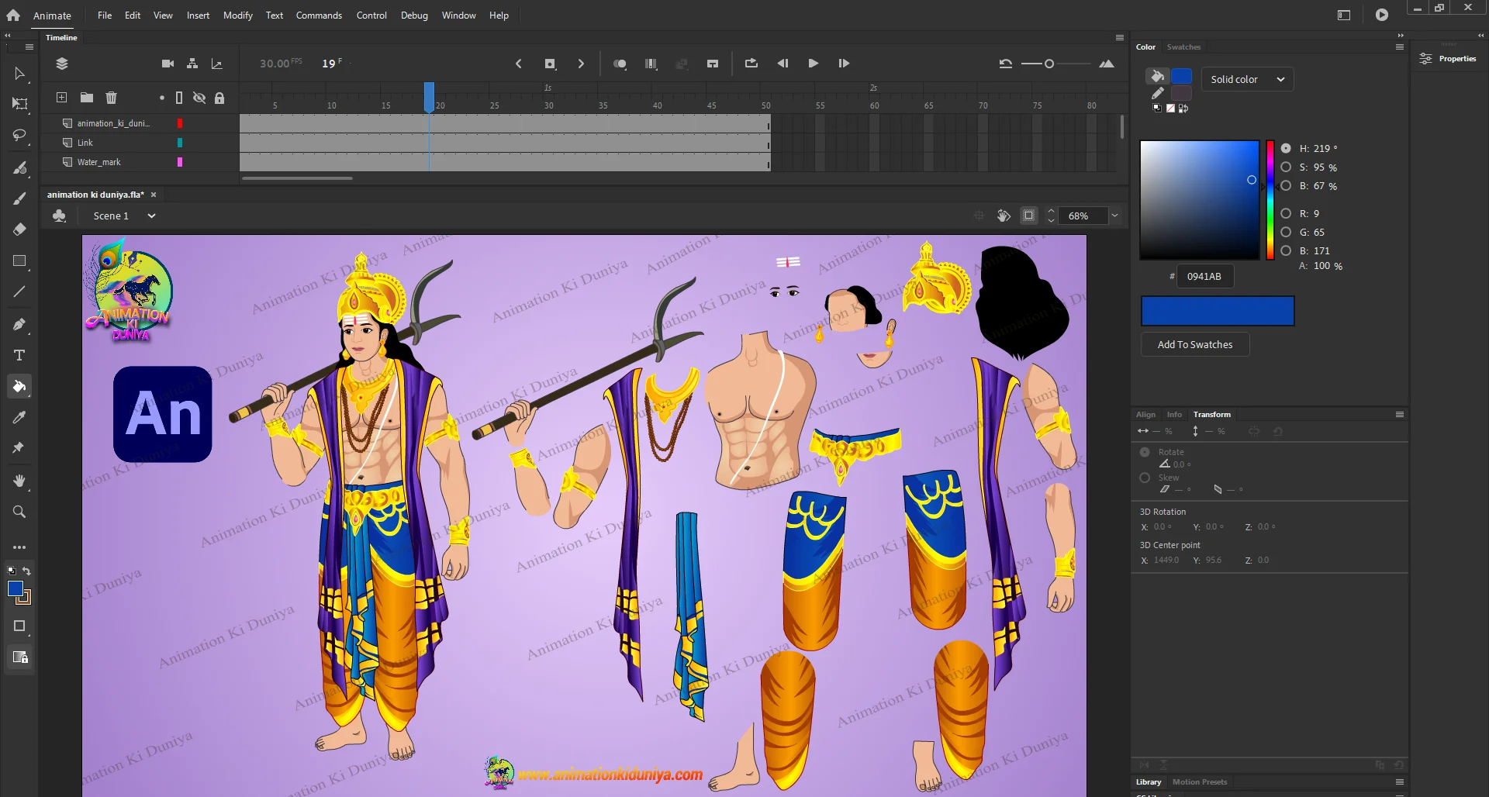Expand the stage zoom 68% dropdown
This screenshot has width=1489, height=797.
tap(1114, 216)
